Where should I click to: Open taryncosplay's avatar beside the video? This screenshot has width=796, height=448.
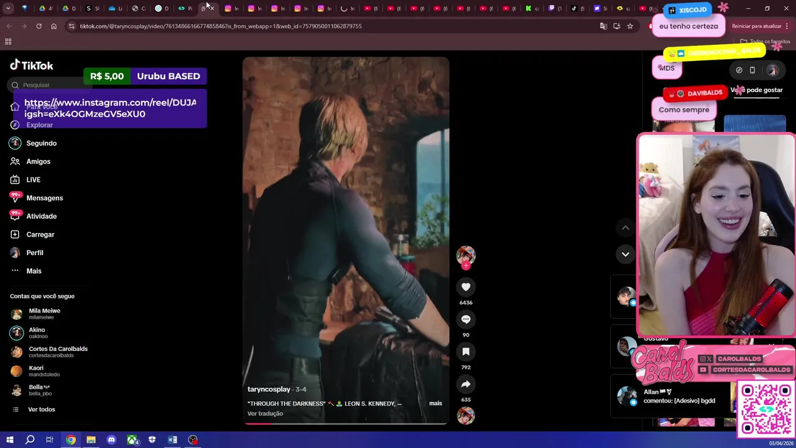(466, 254)
